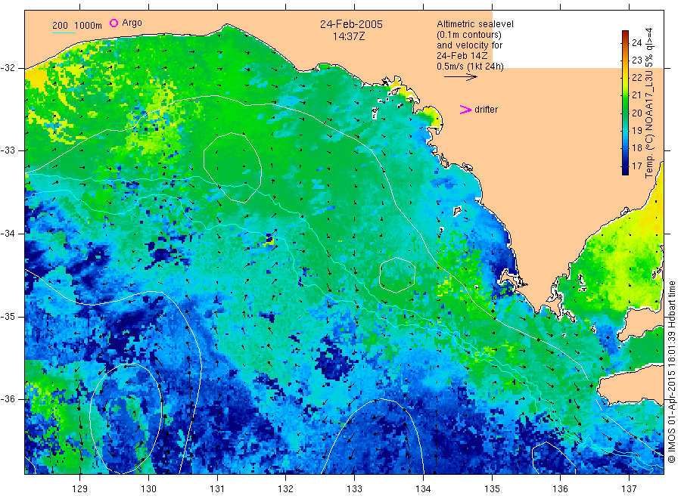Click the longitude axis label 133
Image resolution: width=681 pixels, height=499 pixels.
[x=354, y=489]
